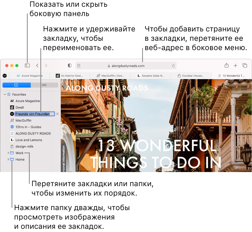Viewport: 252px width, 232px height.
Task: Collapse the Favorites folder
Action: click(5, 95)
